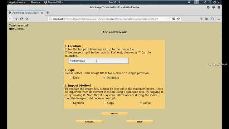This screenshot has width=229, height=129.
Task: Open the clock Tue 12:14
Action: (114, 3)
